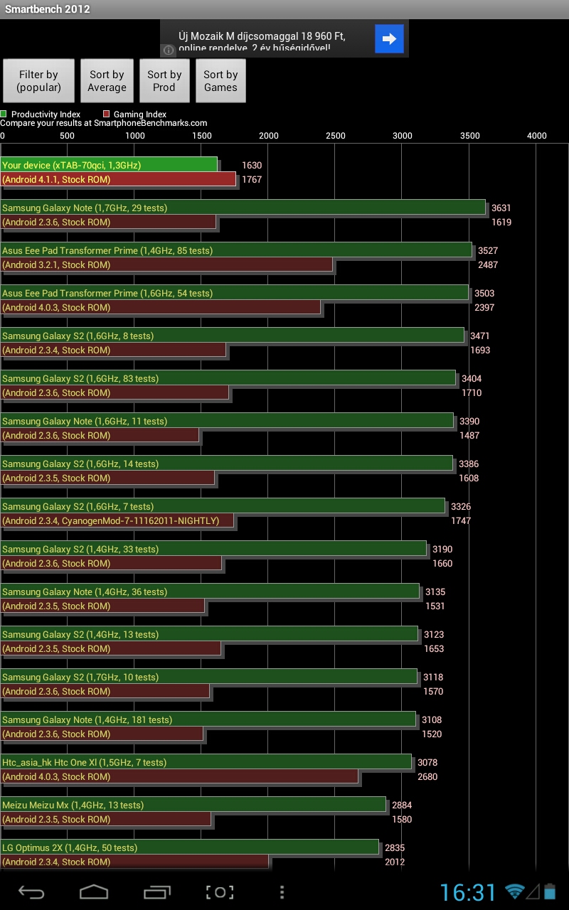Open the three-dot overflow menu
The image size is (569, 910).
point(282,892)
